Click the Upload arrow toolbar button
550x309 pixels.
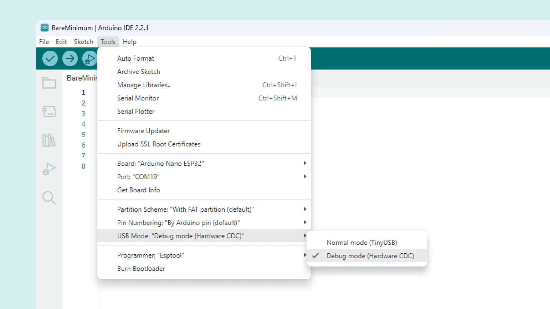70,59
